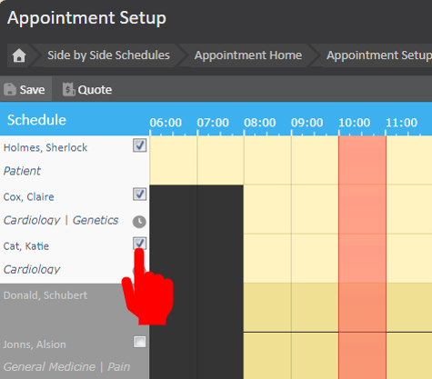Screen dimensions: 432x379
Task: Select Cox, Claire 08:00 time slot
Action: point(267,209)
